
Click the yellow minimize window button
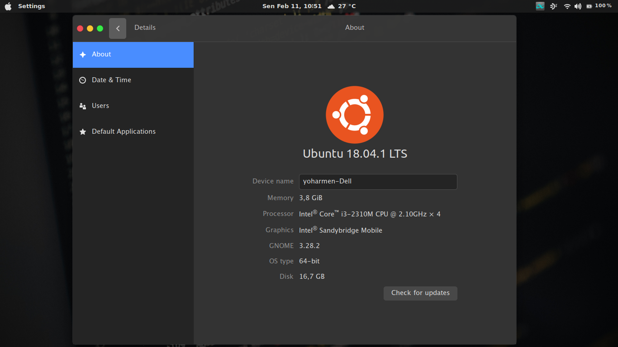pyautogui.click(x=90, y=28)
